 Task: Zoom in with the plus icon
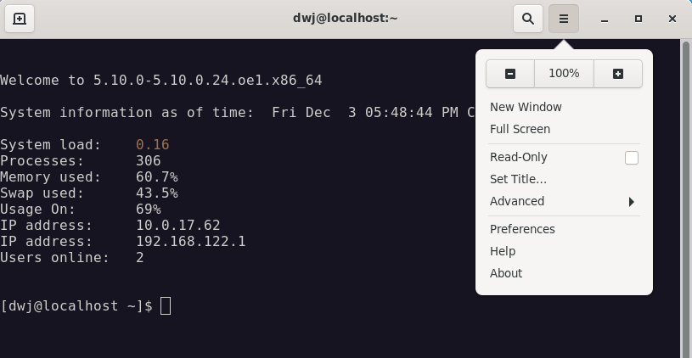point(617,74)
